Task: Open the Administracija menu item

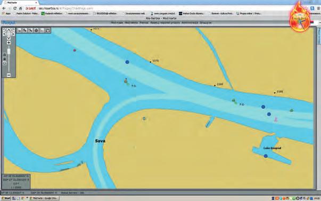Action: click(190, 22)
